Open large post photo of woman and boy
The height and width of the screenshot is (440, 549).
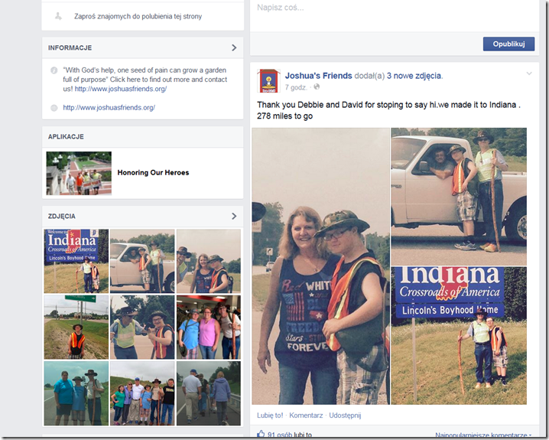[320, 266]
